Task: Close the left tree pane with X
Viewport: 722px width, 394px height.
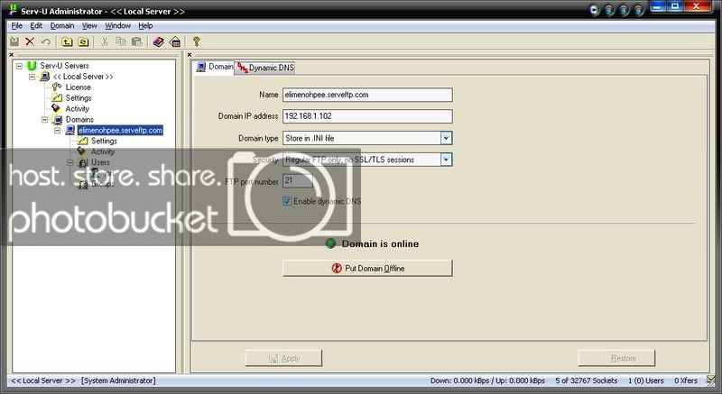Action: click(11, 55)
